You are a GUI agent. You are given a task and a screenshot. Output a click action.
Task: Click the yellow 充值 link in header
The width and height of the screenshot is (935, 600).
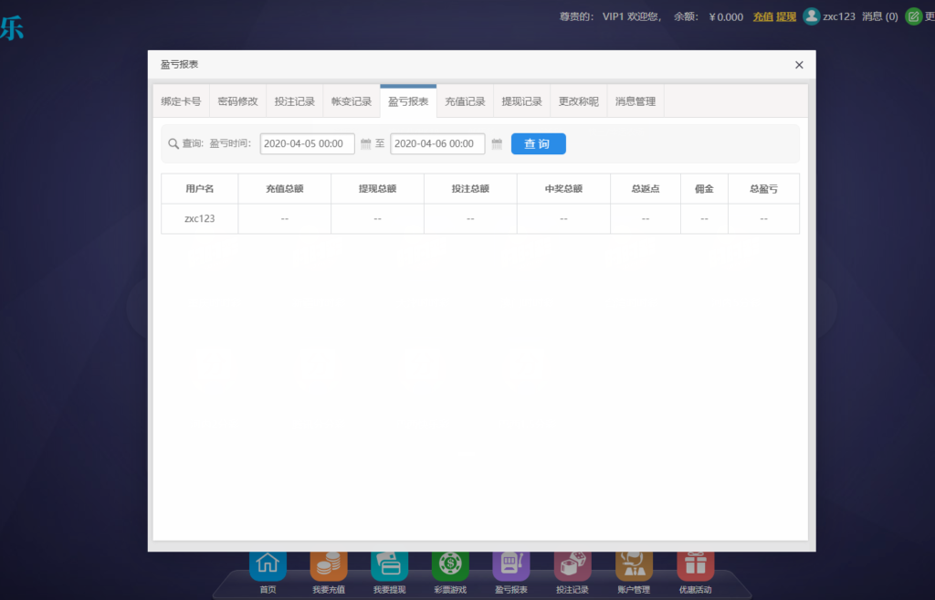(x=762, y=16)
